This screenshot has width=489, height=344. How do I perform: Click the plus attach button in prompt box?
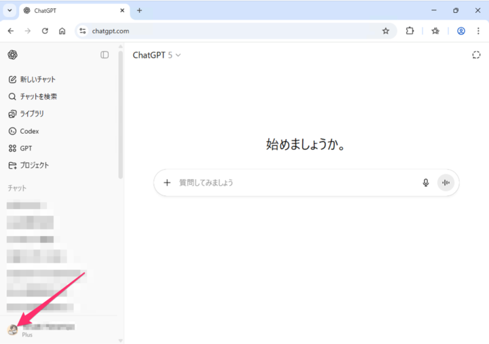pos(167,183)
